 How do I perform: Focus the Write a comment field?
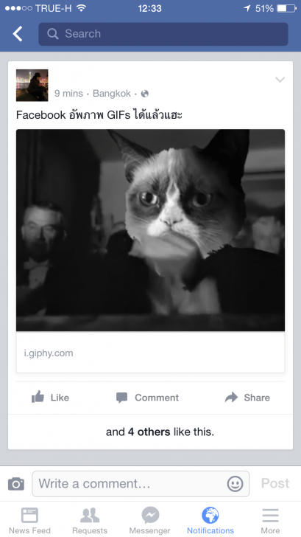tap(141, 484)
